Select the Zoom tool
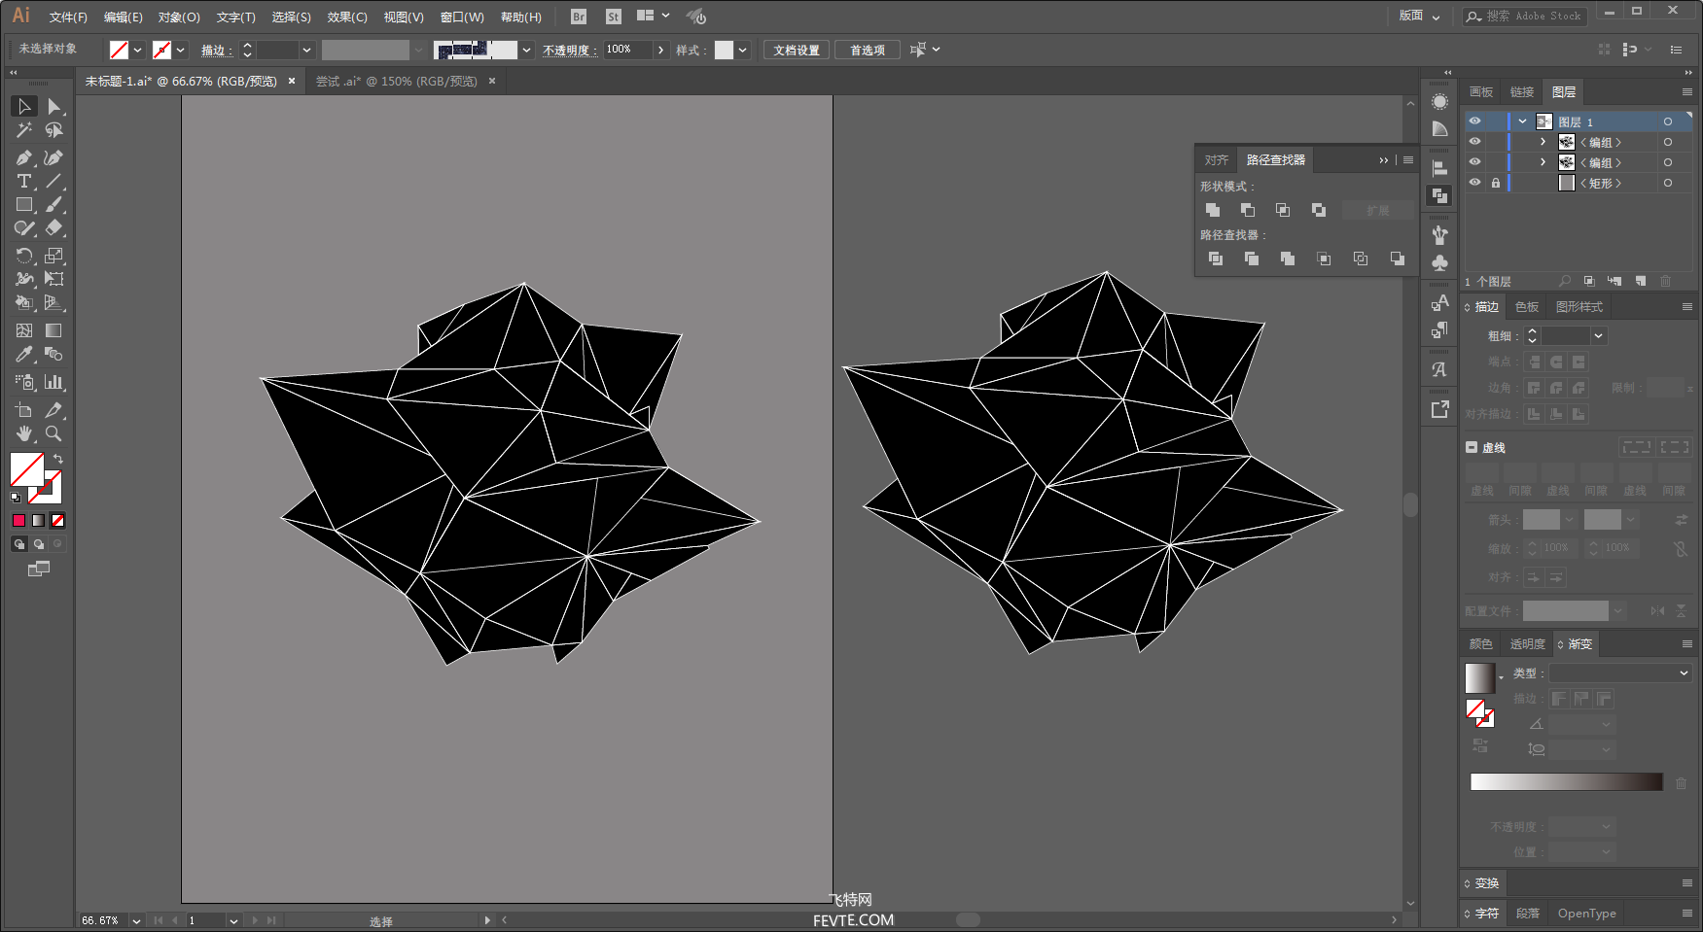Viewport: 1703px width, 932px height. coord(54,433)
